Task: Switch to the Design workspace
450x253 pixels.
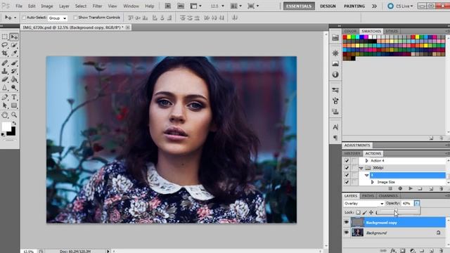Action: (328, 6)
